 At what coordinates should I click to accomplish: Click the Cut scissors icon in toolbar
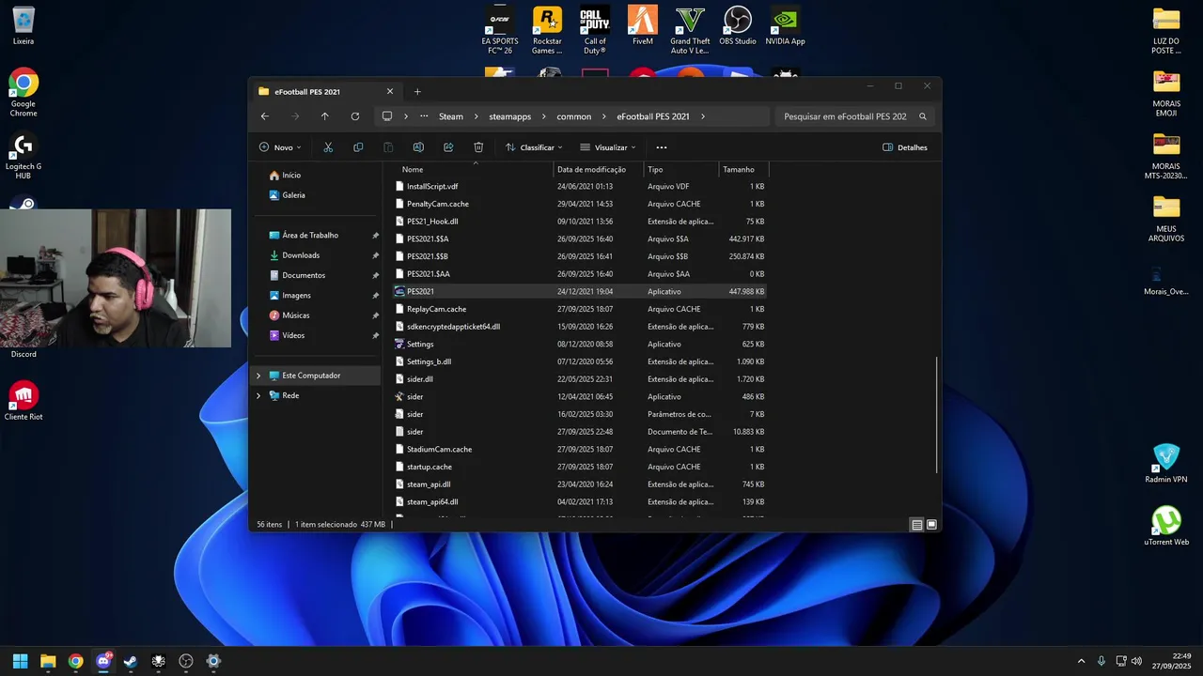[x=328, y=147]
